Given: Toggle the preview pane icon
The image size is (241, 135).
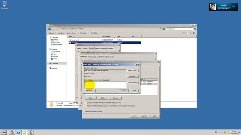Looking at the screenshot, I should [190, 33].
